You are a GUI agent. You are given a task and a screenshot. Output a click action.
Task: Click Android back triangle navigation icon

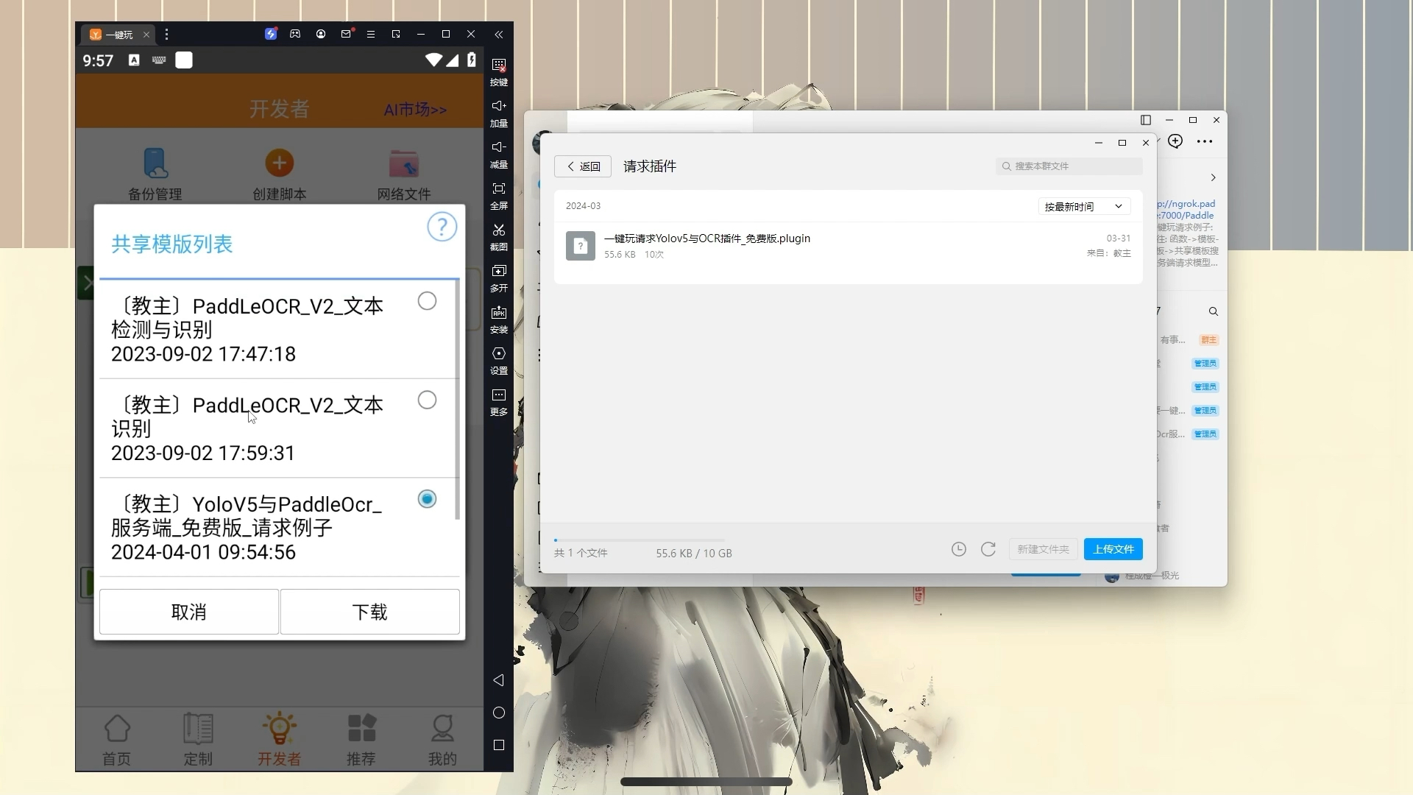pyautogui.click(x=498, y=680)
